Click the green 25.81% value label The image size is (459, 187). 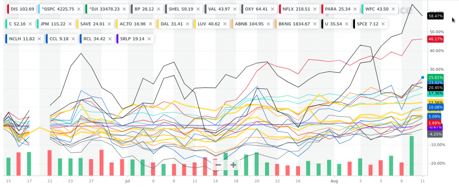click(435, 77)
